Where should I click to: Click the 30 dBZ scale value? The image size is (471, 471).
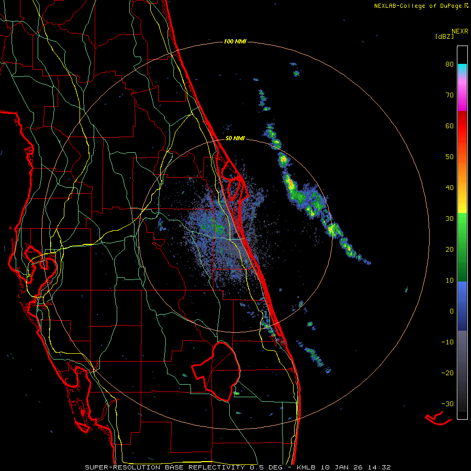450,219
